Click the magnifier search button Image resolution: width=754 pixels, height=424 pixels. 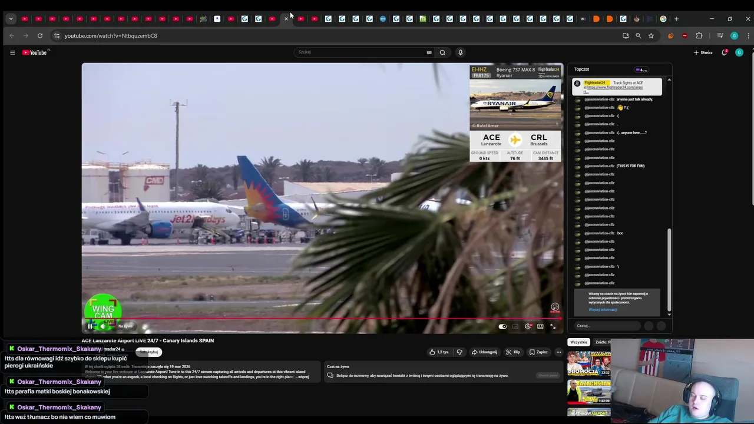click(442, 52)
